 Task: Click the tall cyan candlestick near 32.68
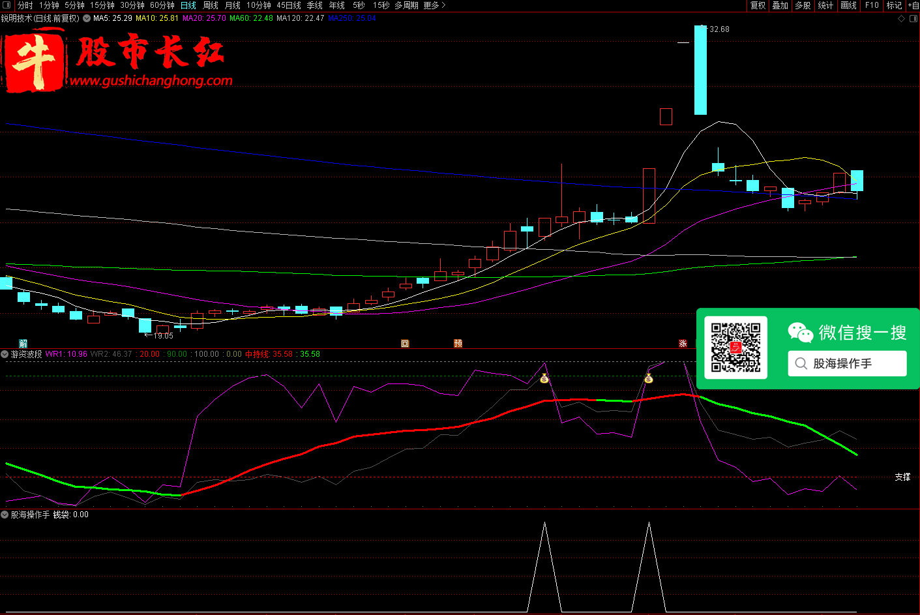coord(700,70)
